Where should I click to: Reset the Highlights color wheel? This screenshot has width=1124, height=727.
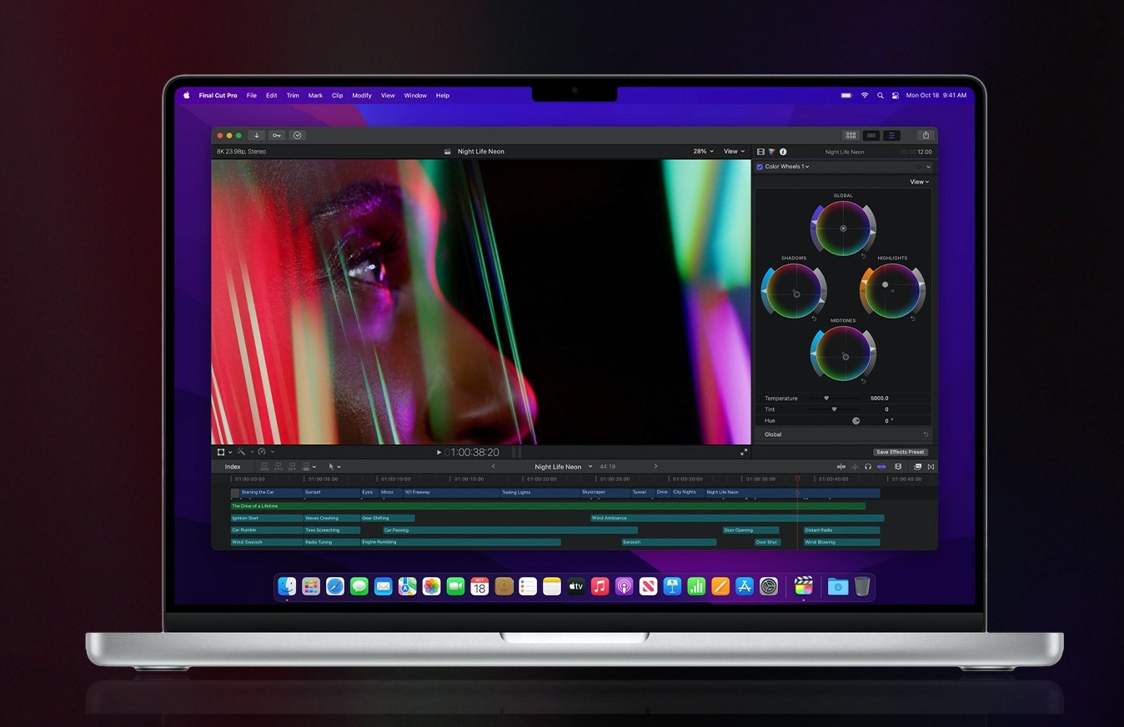912,318
